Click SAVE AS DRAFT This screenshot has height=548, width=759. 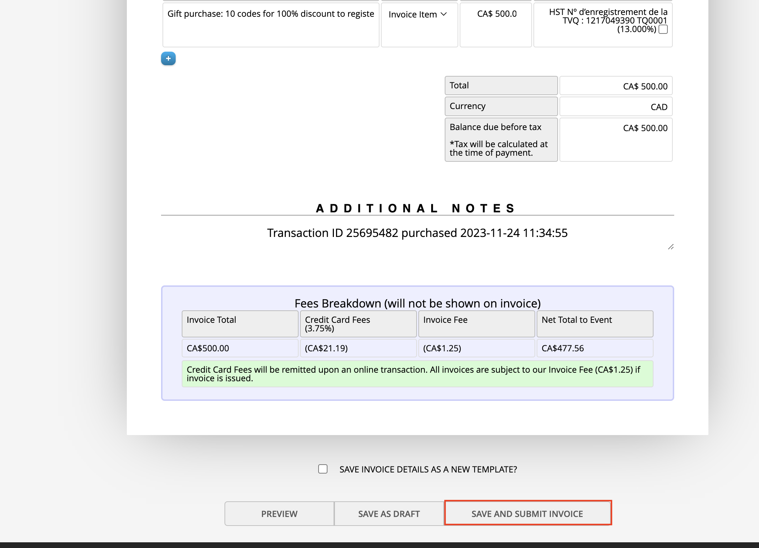389,513
